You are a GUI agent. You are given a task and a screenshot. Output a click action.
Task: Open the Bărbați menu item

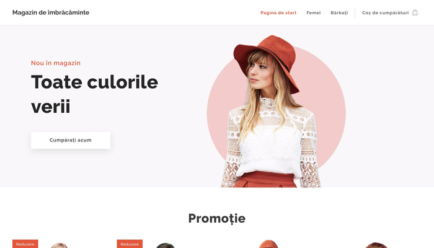339,13
